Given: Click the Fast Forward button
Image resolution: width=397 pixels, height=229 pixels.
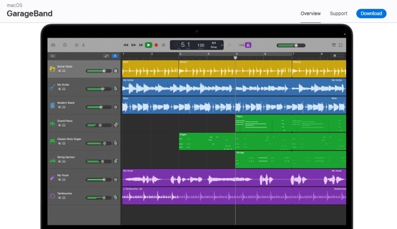Looking at the screenshot, I should [x=133, y=45].
